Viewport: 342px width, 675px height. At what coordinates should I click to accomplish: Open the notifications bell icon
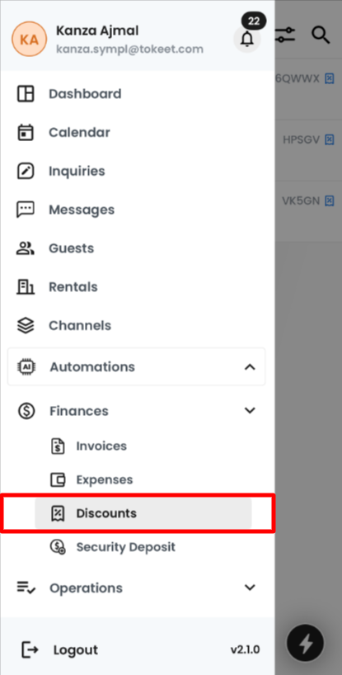pos(246,39)
